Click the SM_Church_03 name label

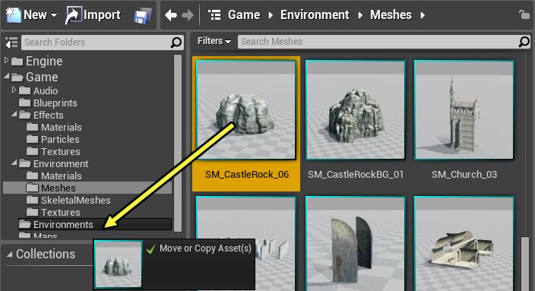[464, 174]
